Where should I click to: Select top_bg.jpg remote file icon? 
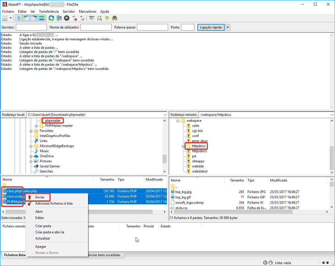click(x=173, y=192)
